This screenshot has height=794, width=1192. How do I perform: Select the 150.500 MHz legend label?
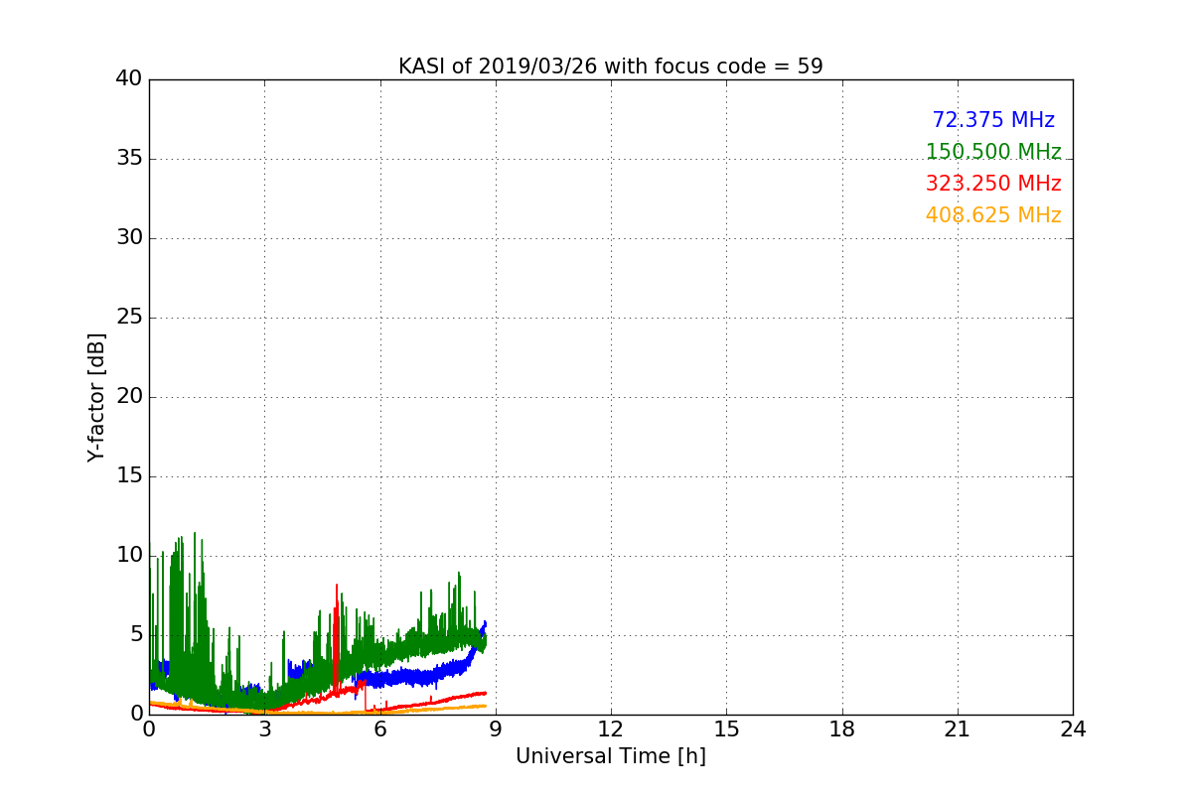coord(993,152)
